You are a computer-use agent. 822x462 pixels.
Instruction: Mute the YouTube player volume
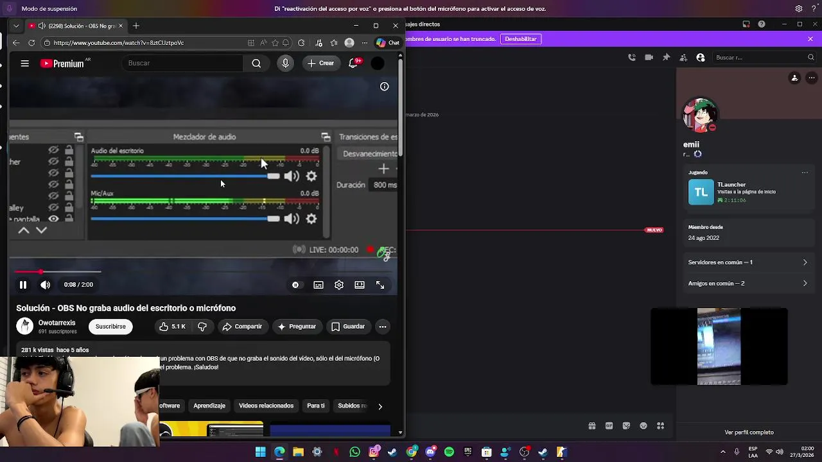coord(45,285)
